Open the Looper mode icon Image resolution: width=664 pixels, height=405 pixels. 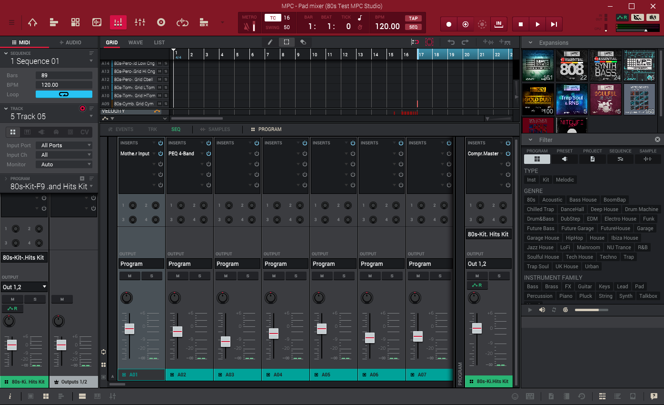pos(182,22)
